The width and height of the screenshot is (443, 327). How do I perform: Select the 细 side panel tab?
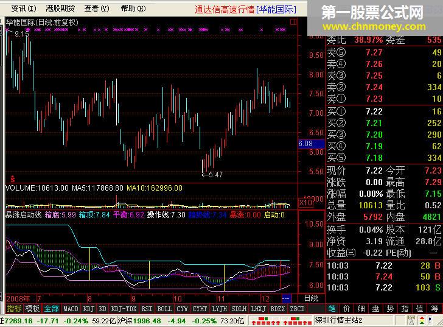(x=361, y=309)
